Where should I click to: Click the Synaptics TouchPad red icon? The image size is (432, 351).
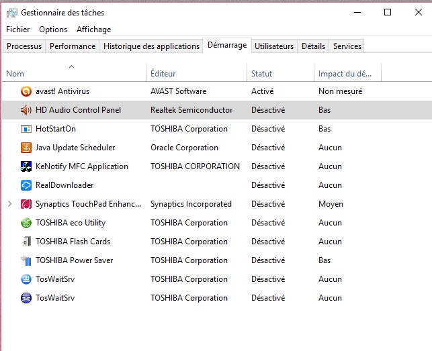(26, 204)
